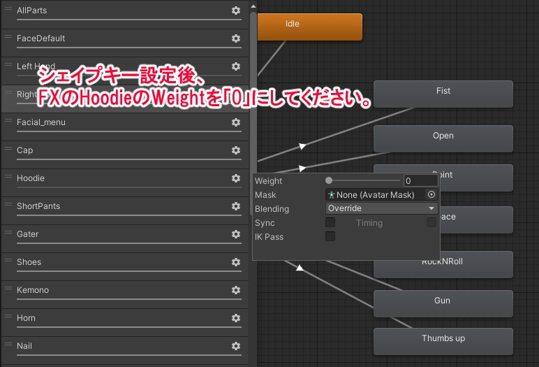Click the Blending label
Viewport: 539px width, 367px height.
point(272,209)
